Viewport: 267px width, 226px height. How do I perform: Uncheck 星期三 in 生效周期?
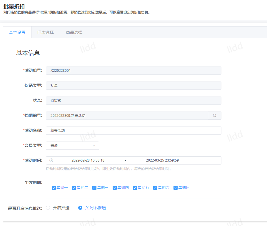click(94, 188)
